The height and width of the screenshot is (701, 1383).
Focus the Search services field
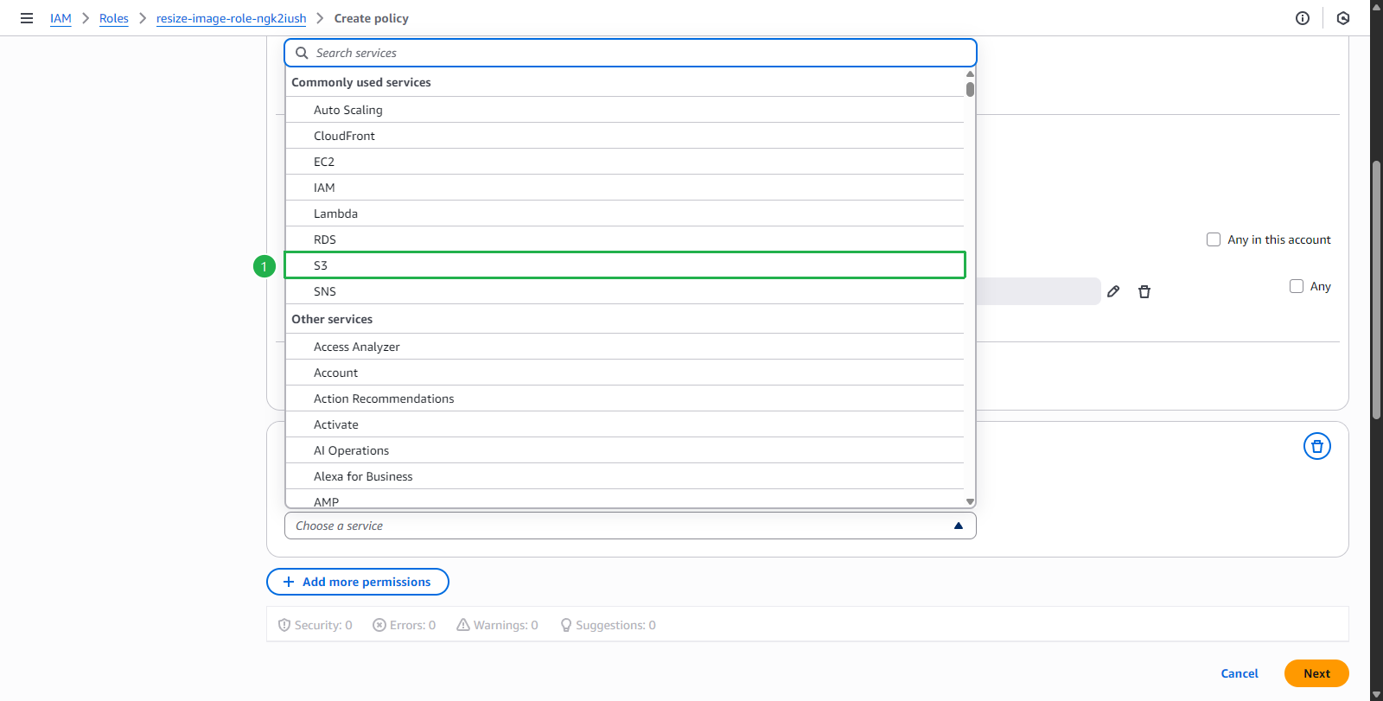point(630,53)
